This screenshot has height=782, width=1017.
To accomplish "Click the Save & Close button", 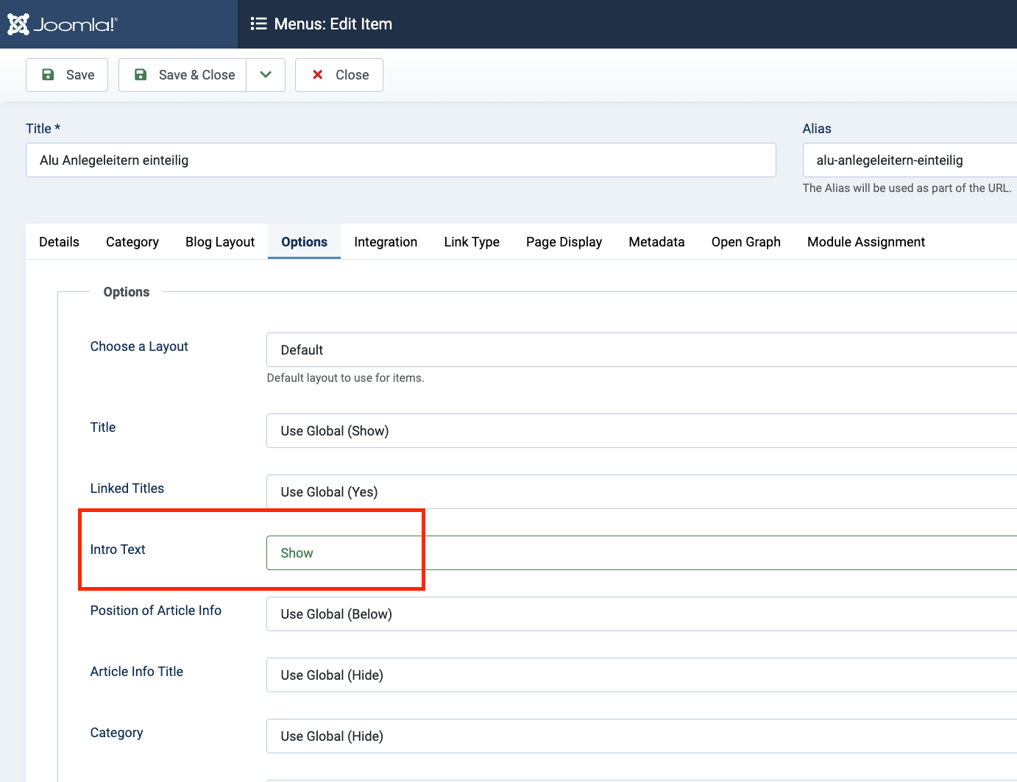I will coord(183,75).
